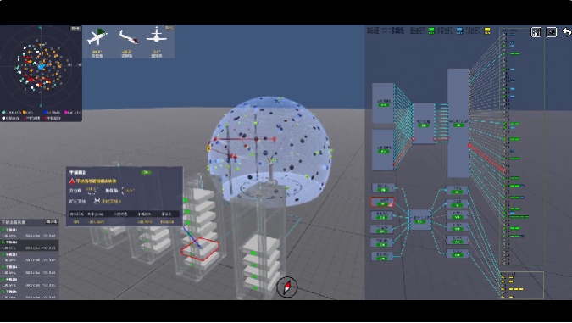Click the button on signal list header
The height and width of the screenshot is (323, 572).
(52, 222)
